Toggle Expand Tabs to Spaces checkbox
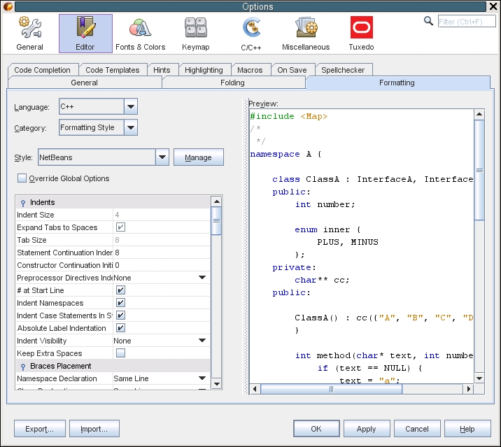 click(x=120, y=227)
